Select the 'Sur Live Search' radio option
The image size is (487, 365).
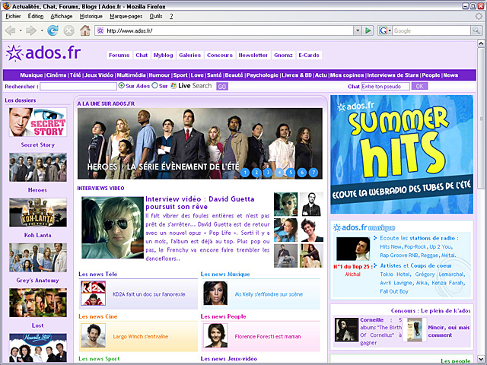154,85
